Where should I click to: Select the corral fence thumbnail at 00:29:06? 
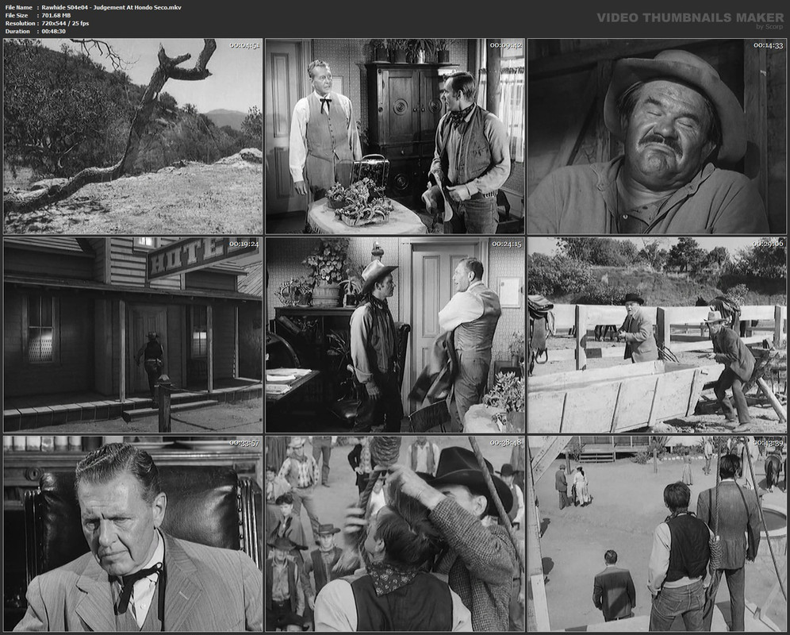point(657,335)
